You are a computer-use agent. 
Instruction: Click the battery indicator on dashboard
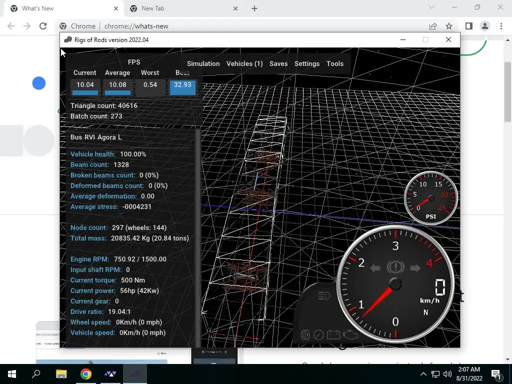click(x=333, y=334)
